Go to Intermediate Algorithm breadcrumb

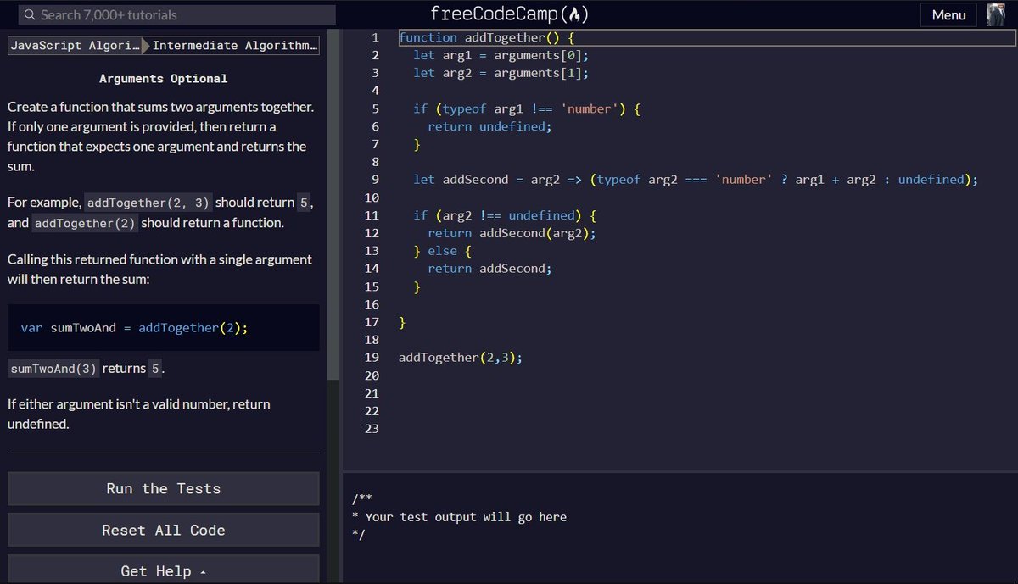[x=234, y=46]
